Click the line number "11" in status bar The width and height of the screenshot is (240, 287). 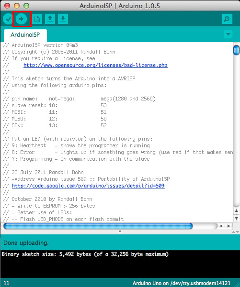coord(6,283)
